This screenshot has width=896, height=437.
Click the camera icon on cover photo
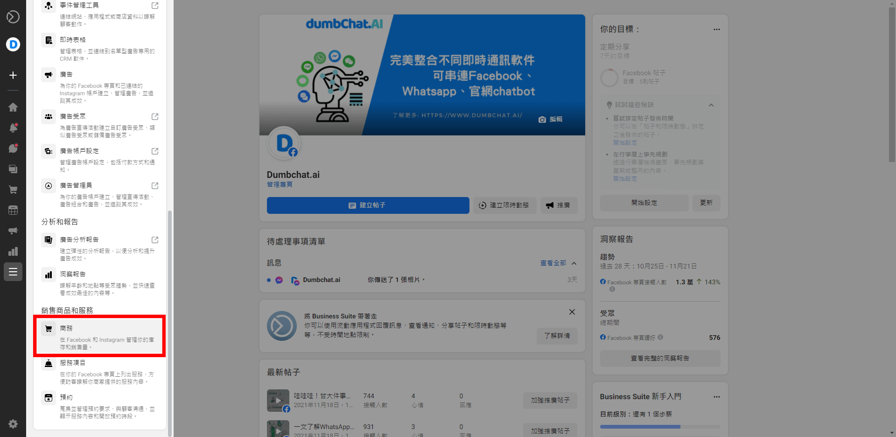click(x=542, y=120)
